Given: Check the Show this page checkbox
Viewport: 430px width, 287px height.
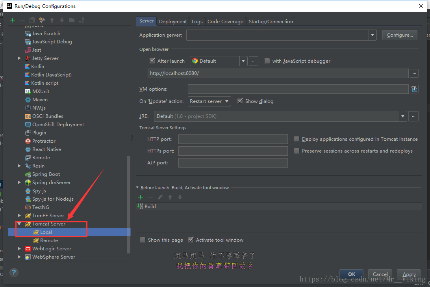Looking at the screenshot, I should tap(143, 240).
